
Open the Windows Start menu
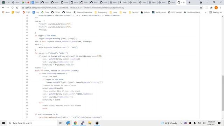3,123
